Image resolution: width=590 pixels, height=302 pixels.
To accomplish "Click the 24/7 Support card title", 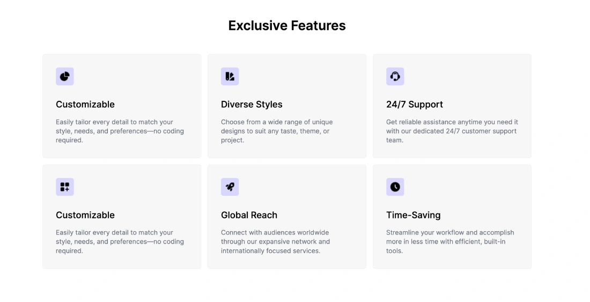I will [415, 104].
